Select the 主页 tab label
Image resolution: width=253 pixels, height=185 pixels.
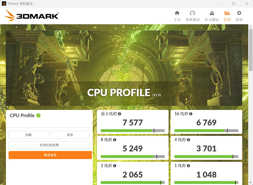177,20
